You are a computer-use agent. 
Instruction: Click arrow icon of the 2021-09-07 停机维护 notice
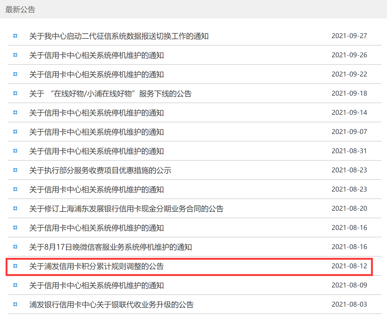click(15, 132)
